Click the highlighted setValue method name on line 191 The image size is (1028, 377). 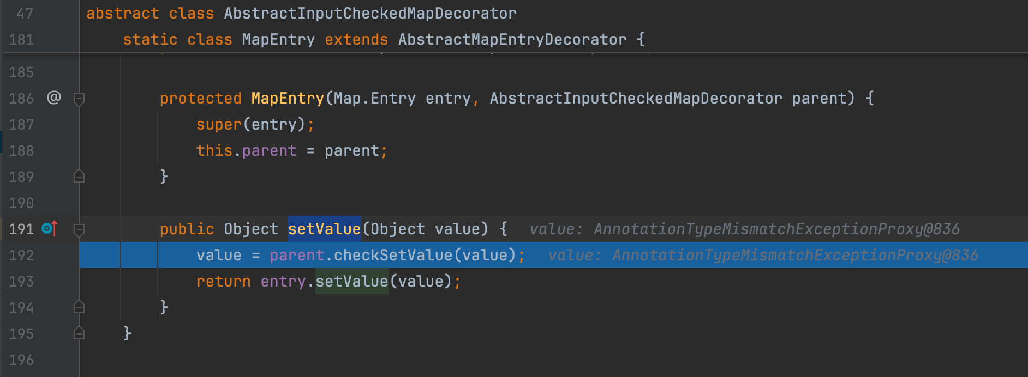tap(324, 229)
